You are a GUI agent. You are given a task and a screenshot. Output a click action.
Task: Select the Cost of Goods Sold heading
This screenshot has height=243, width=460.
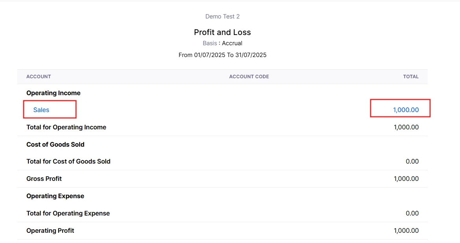pyautogui.click(x=55, y=145)
